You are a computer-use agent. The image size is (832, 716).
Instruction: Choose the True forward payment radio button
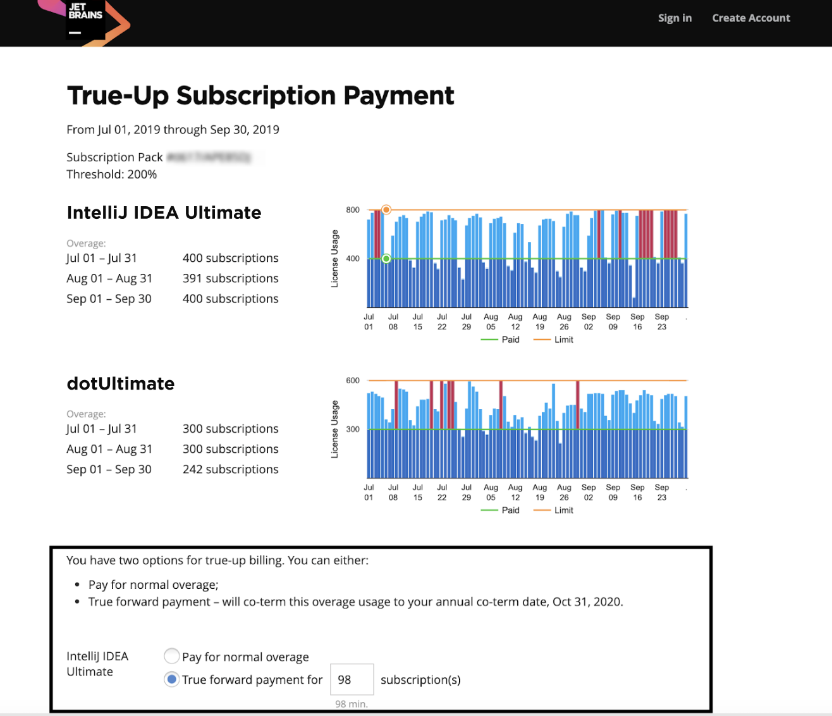tap(171, 679)
